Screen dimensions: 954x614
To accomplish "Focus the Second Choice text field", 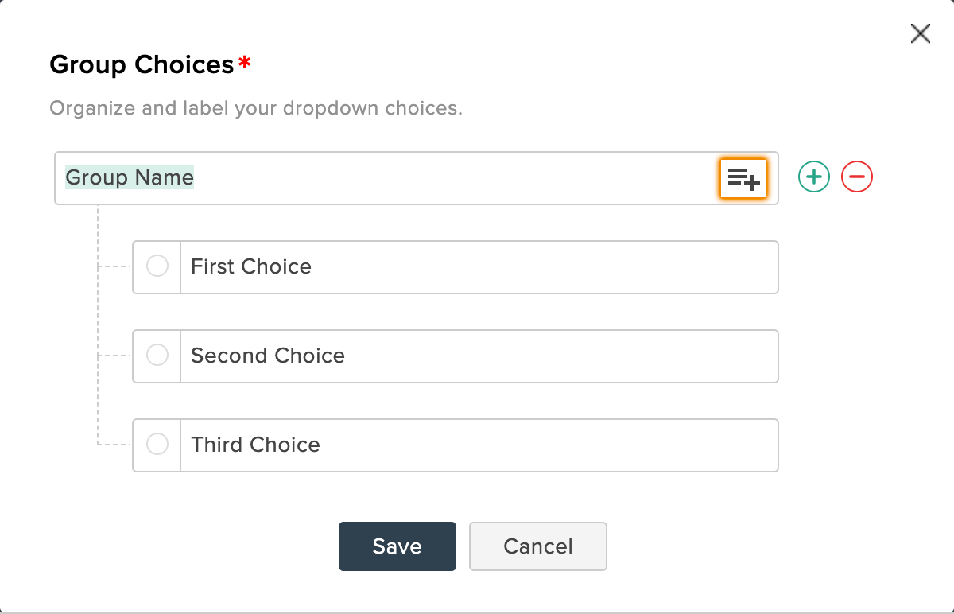I will [479, 356].
